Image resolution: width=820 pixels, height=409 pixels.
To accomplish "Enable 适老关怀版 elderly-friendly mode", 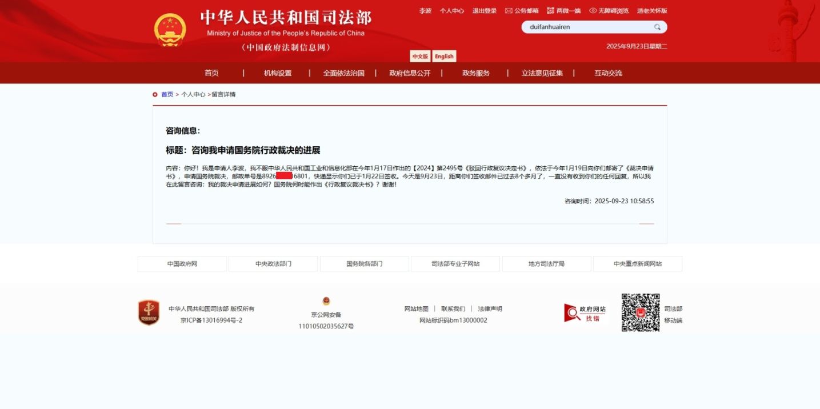I will (652, 11).
